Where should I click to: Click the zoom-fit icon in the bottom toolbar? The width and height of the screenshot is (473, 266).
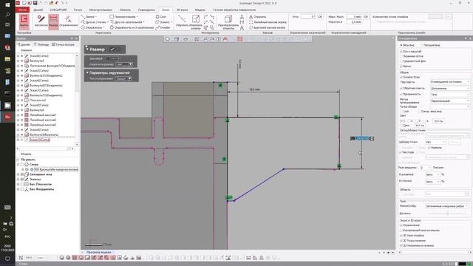click(21, 258)
